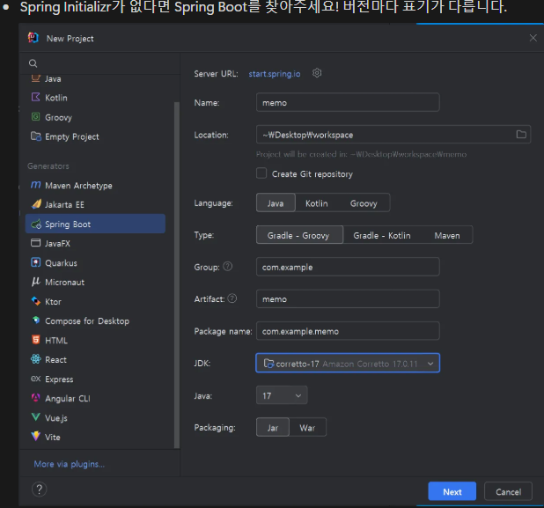
Task: Click the React atom icon
Action: pyautogui.click(x=36, y=359)
